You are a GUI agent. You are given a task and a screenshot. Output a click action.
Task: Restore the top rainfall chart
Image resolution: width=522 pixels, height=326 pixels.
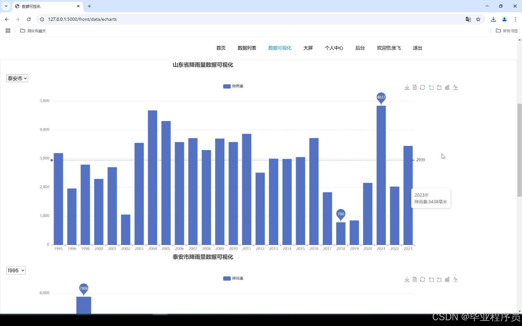(423, 88)
